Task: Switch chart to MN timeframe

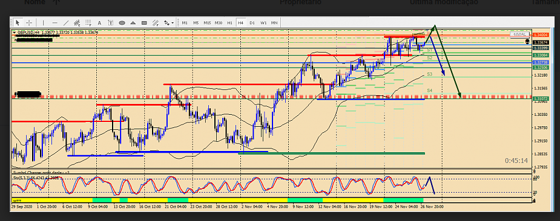Action: [274, 23]
